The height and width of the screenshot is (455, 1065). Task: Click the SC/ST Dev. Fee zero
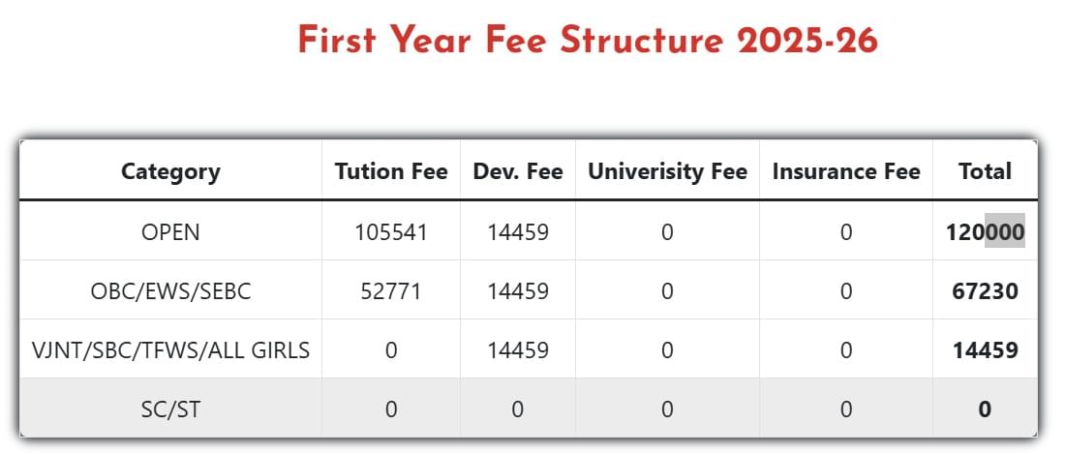[518, 409]
